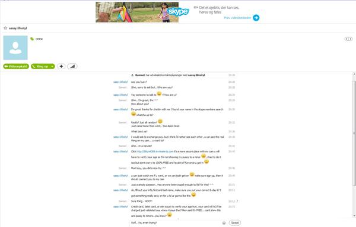
Task: Send the message with Send button
Action: 235,223
